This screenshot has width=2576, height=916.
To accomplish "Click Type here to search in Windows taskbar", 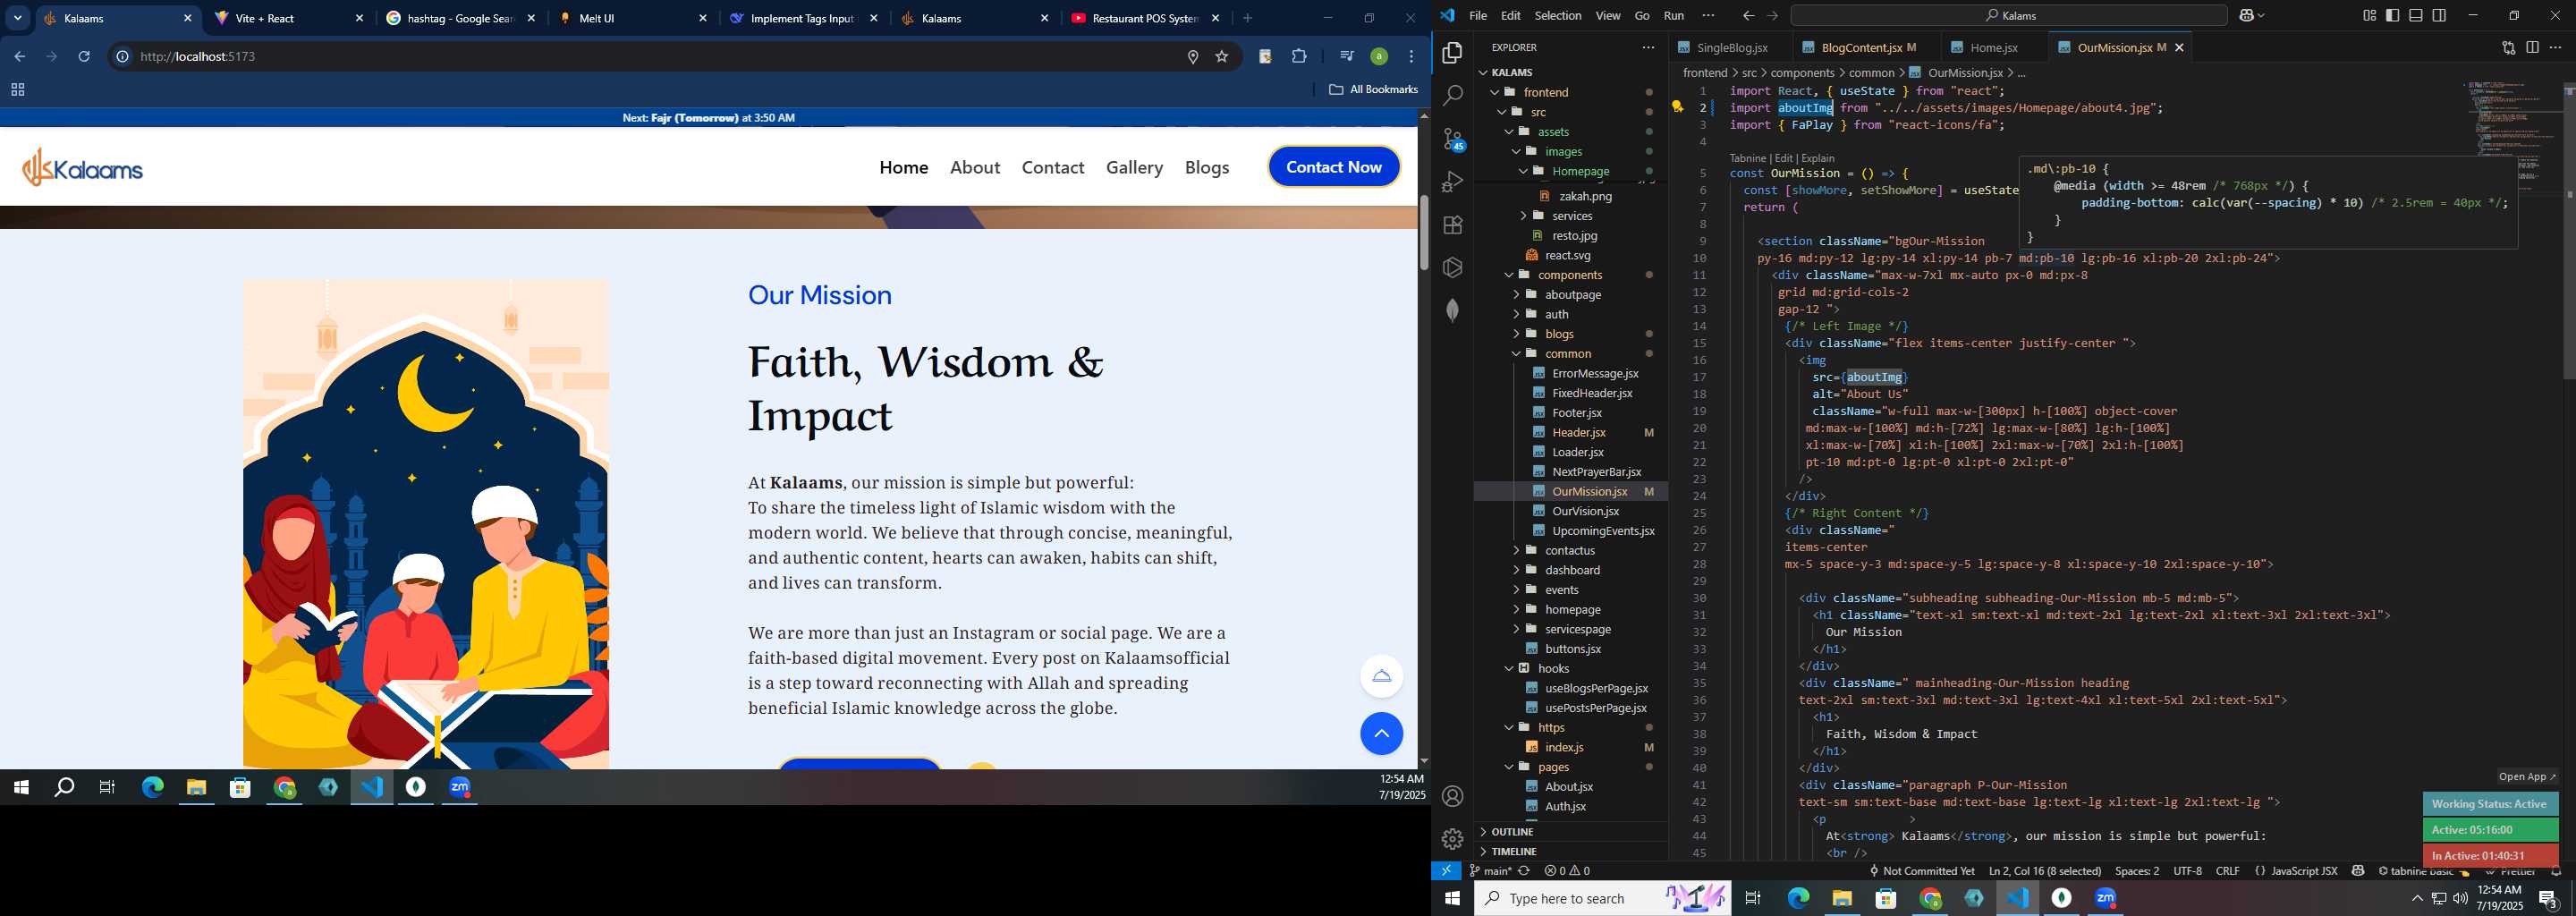I will [x=1602, y=898].
